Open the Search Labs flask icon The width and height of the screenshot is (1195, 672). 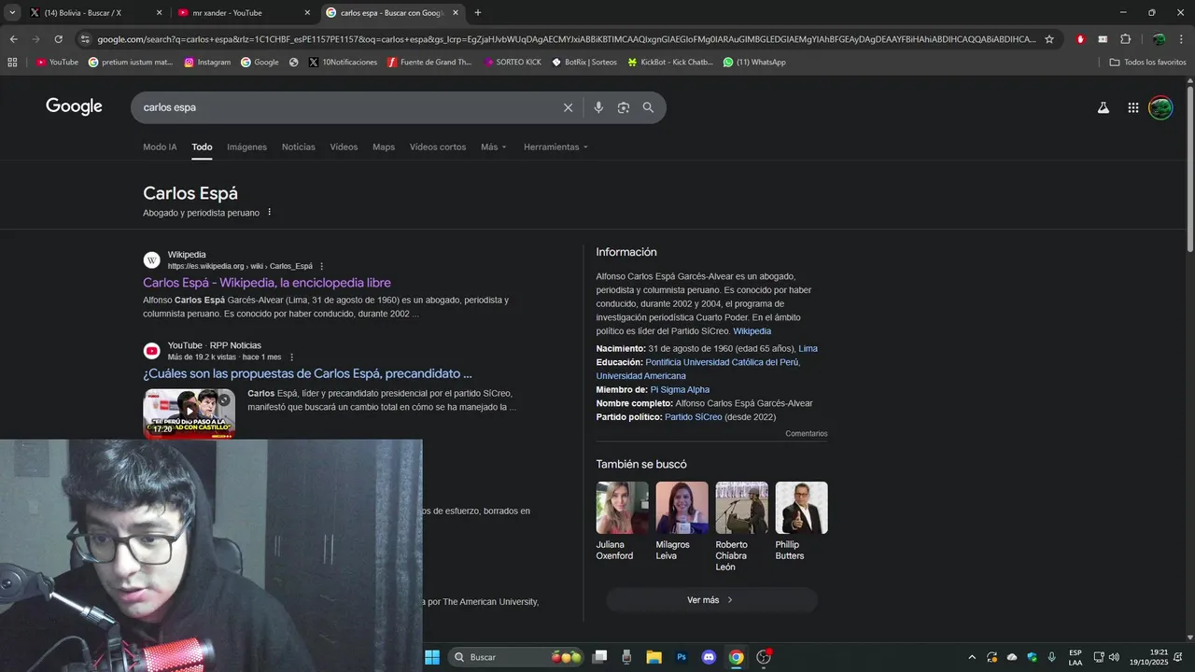[1104, 107]
